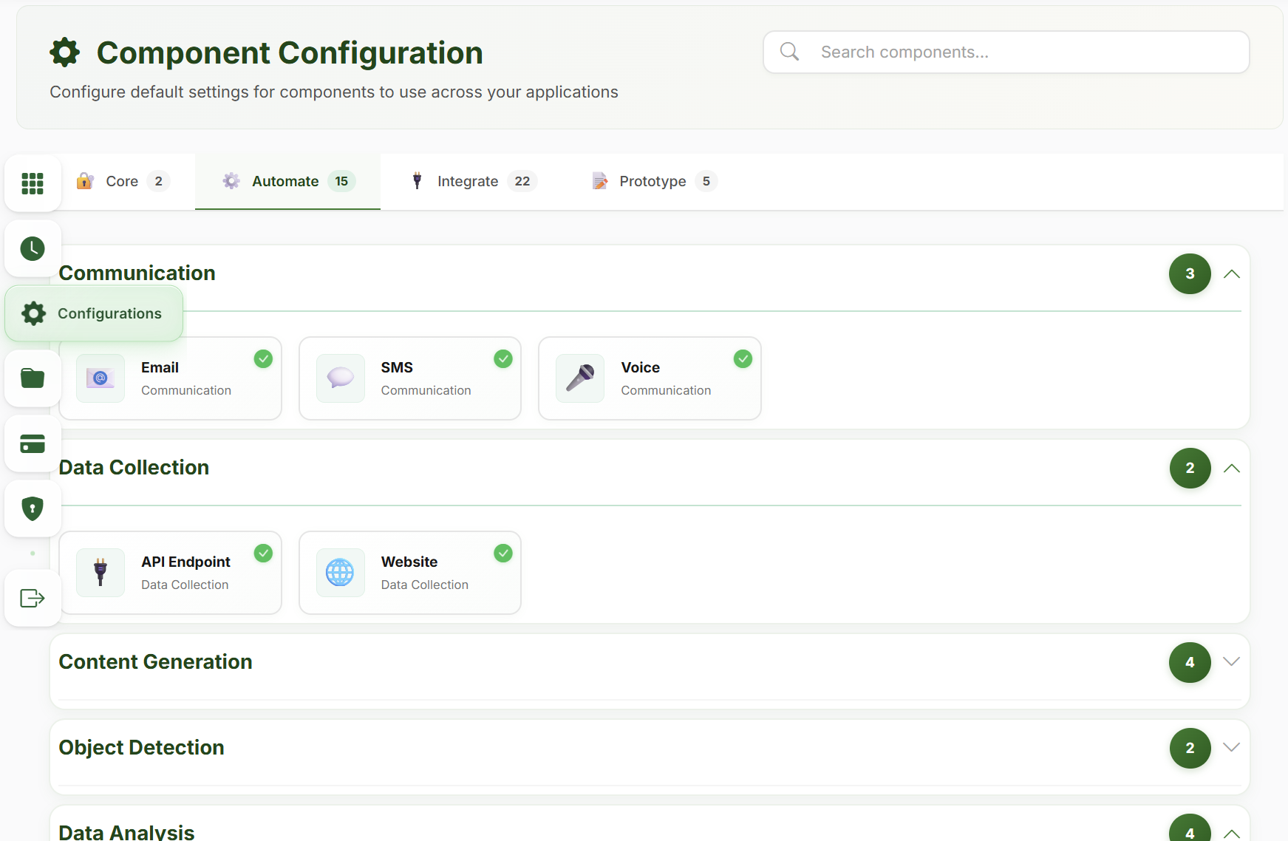Toggle the API Endpoint green checkmark
Viewport: 1288px width, 841px height.
(x=263, y=554)
